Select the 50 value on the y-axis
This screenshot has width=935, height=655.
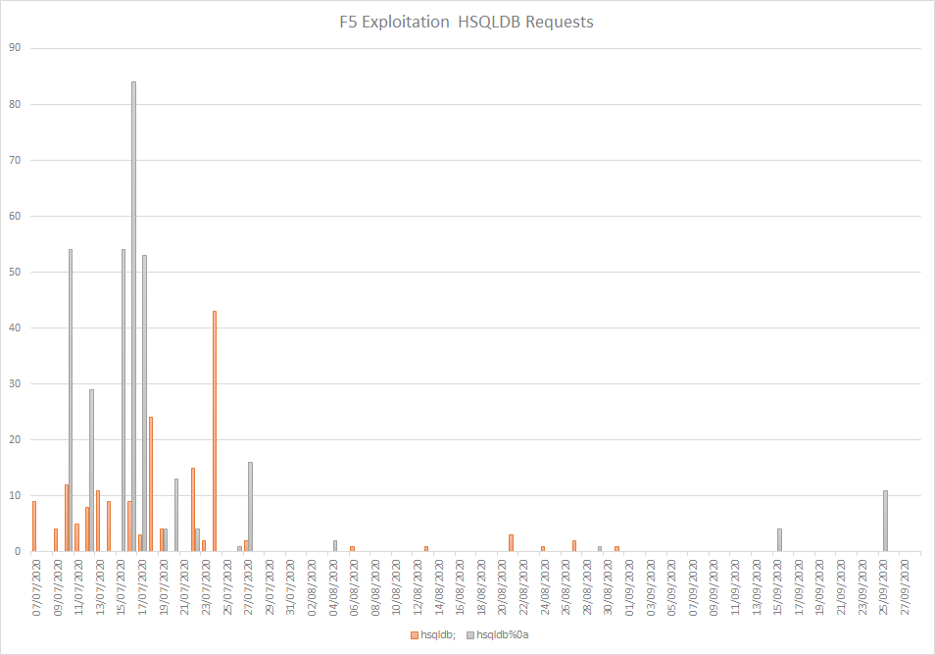coord(14,272)
